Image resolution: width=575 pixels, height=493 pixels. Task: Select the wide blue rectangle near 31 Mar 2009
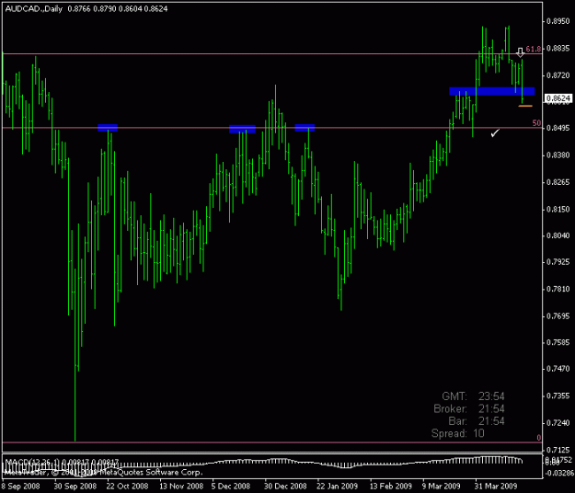[492, 91]
